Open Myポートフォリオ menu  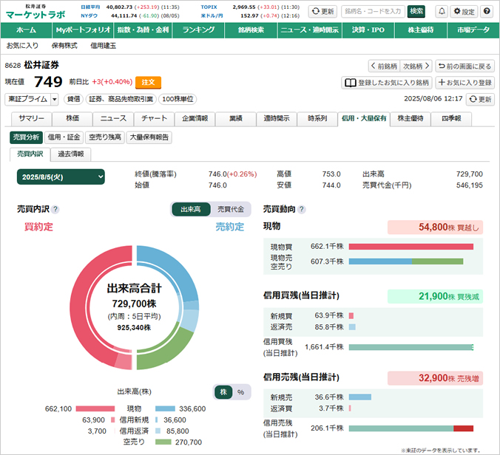pos(83,30)
